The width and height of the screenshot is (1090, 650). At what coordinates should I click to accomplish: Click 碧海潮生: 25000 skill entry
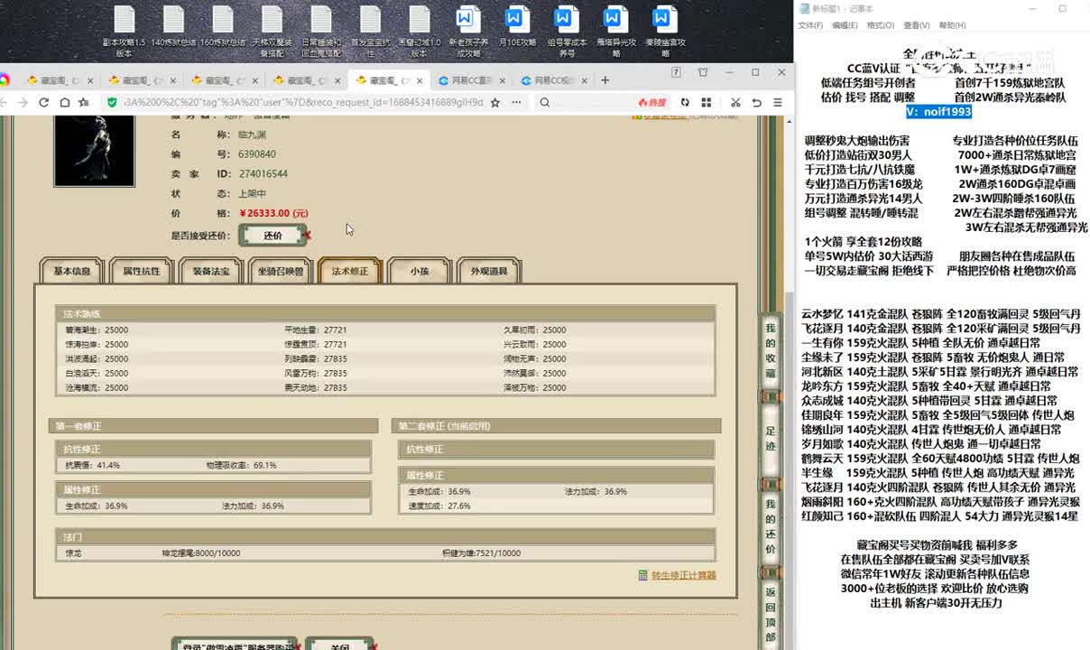[x=97, y=330]
